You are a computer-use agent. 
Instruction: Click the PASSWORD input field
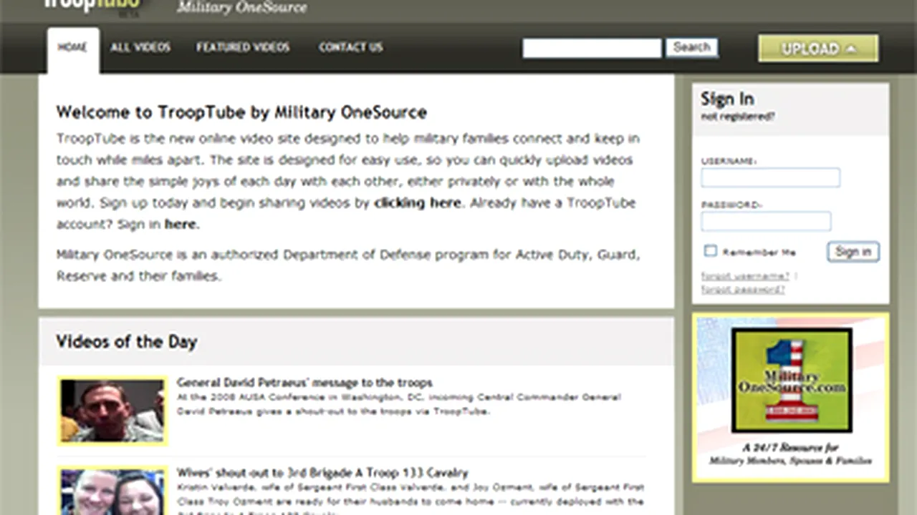tap(766, 221)
